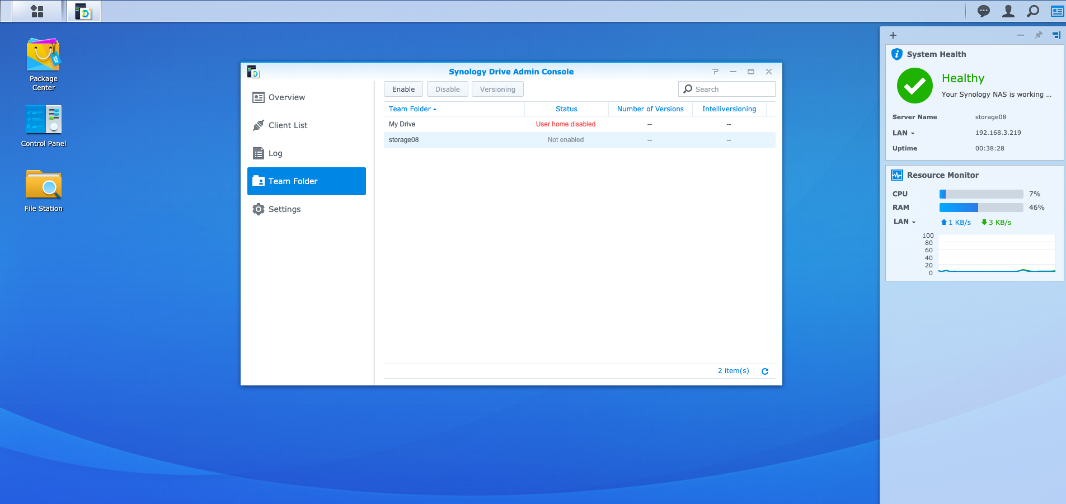
Task: Open Package Center from the desktop
Action: [x=43, y=56]
